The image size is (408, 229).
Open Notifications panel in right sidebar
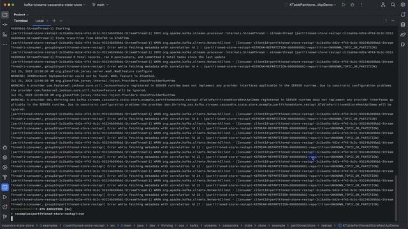(x=403, y=15)
